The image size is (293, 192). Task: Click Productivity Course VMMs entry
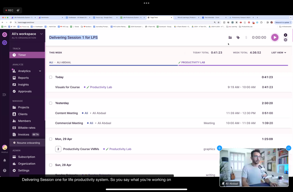tap(81, 149)
